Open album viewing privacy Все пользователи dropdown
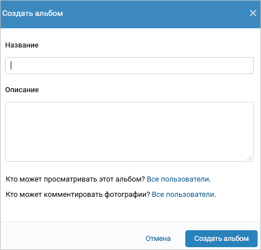Screen dimensions: 261x250 coord(178,179)
